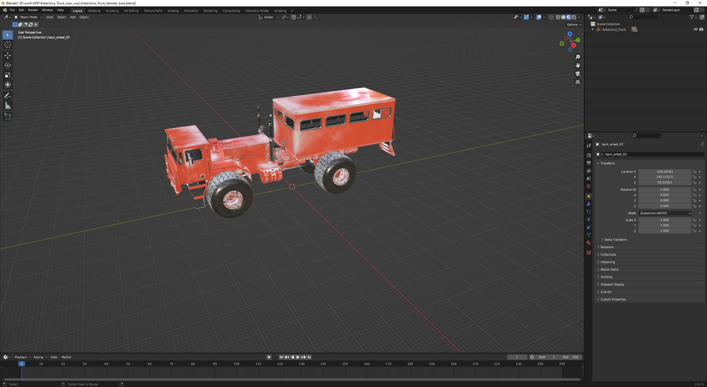Open the Object Constraints properties tab
Viewport: 707px width, 387px height.
tap(589, 227)
